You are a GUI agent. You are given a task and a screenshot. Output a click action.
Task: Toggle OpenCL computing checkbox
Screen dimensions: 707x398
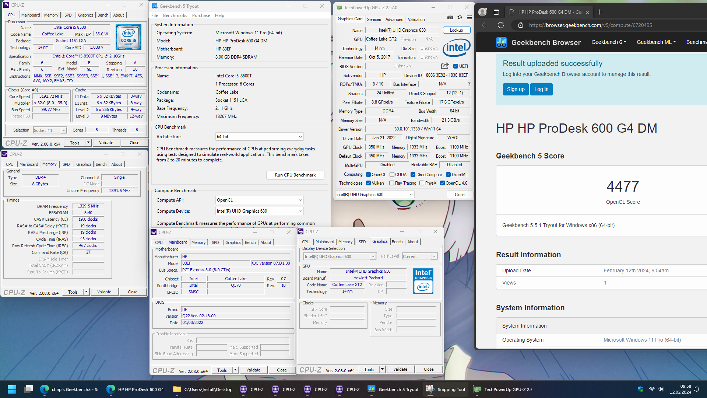(x=368, y=175)
